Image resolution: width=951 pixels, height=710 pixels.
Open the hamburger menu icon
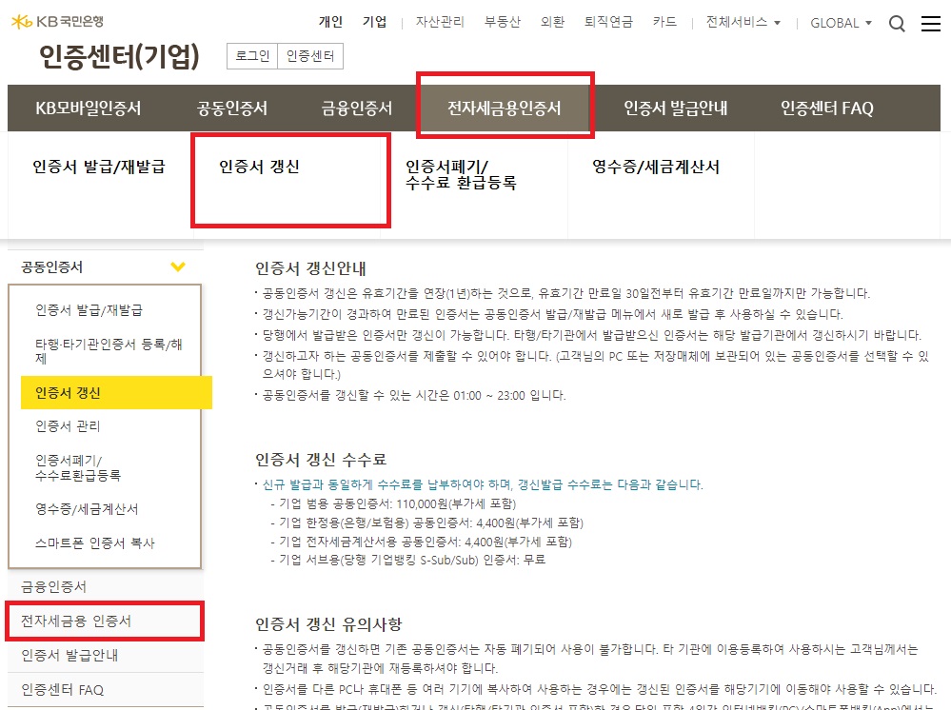930,24
